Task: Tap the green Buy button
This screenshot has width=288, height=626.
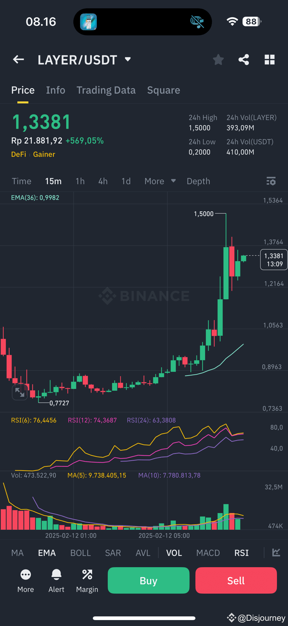Action: coord(149,580)
